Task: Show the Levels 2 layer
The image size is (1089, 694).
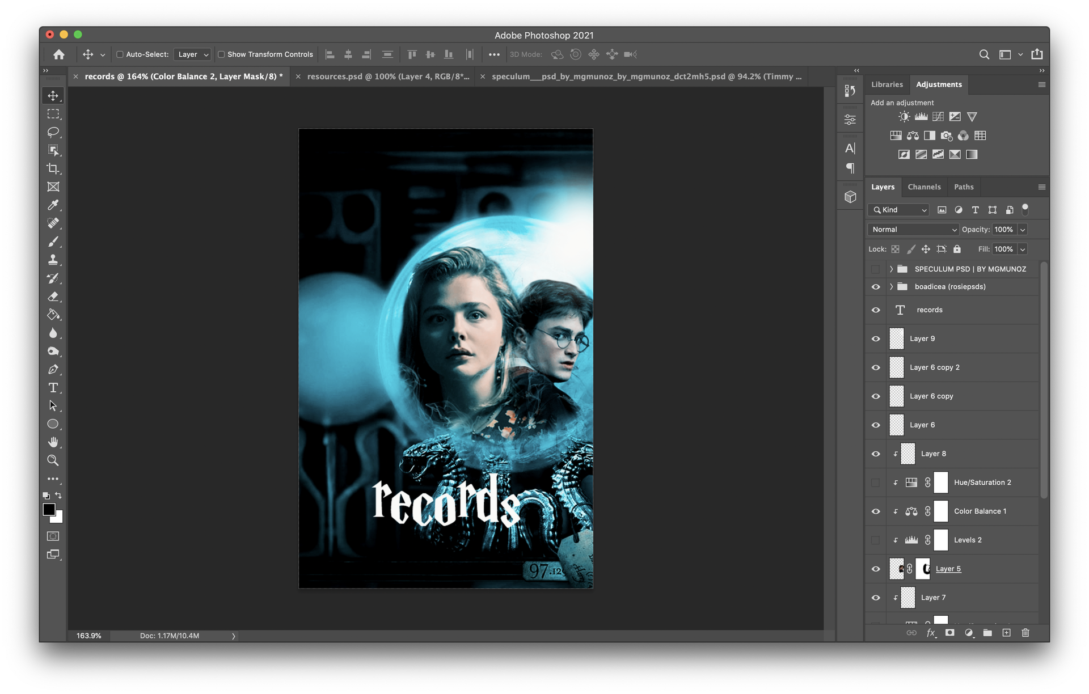Action: [875, 540]
